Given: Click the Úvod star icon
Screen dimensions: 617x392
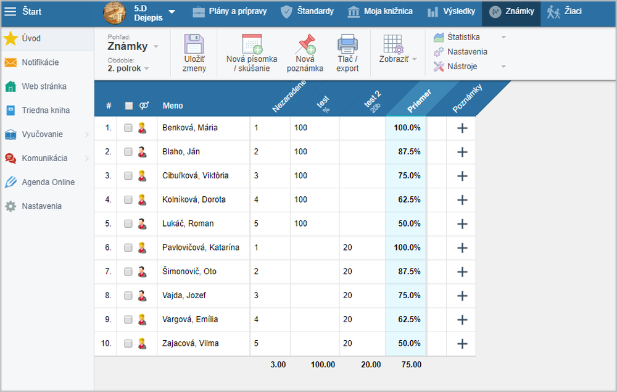Looking at the screenshot, I should point(10,38).
